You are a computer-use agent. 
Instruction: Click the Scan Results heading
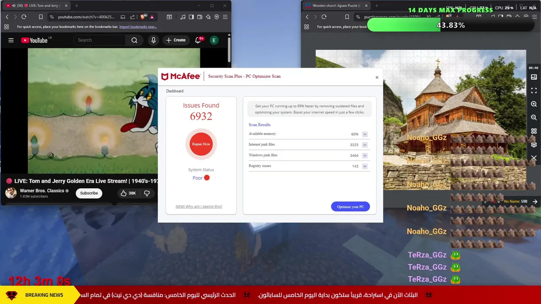point(260,125)
